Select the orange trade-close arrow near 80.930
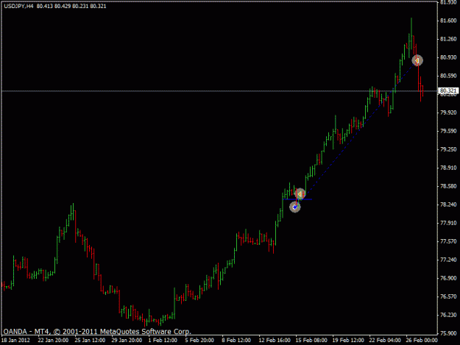 point(417,60)
